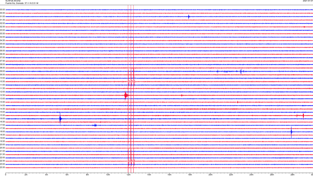Click the 08:00 time label
The height and width of the screenshot is (176, 313).
pyautogui.click(x=3, y=65)
